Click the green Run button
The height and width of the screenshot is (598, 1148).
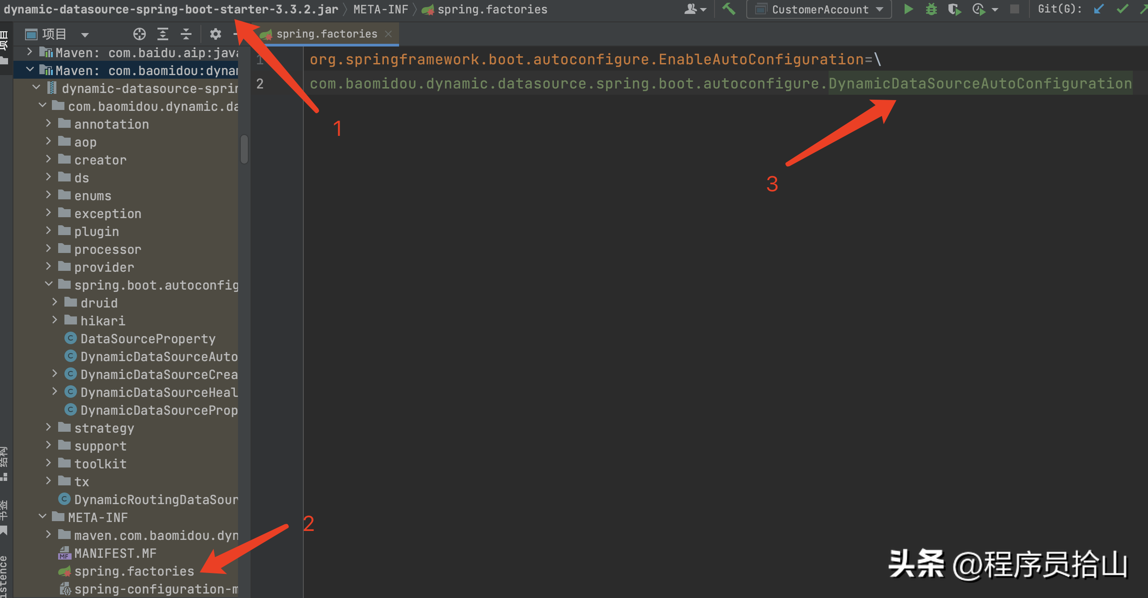pyautogui.click(x=908, y=9)
